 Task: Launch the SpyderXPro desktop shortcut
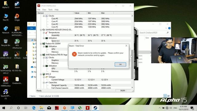coord(6,94)
